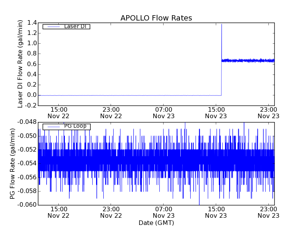Click the blue line sample in Laser DI legend
This screenshot has height=228, width=305.
click(x=53, y=27)
